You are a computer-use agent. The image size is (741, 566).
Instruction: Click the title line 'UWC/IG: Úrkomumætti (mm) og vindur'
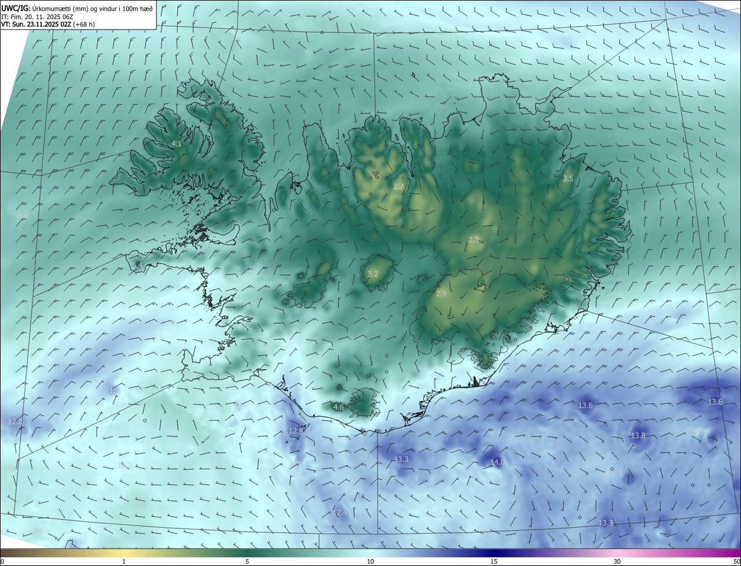click(x=77, y=8)
